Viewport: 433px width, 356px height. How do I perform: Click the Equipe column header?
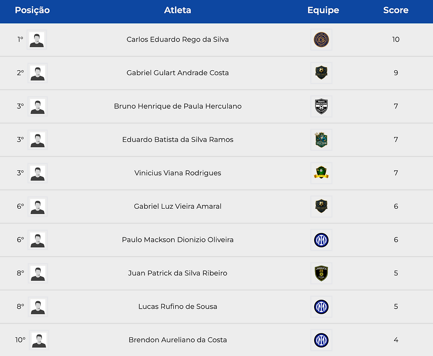323,11
